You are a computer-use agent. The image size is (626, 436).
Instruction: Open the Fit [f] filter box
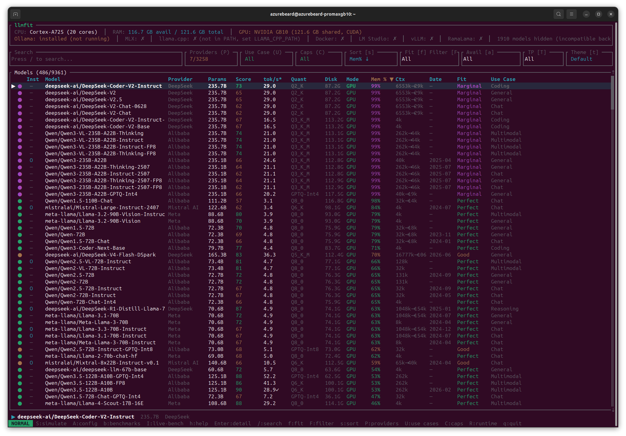pyautogui.click(x=430, y=59)
